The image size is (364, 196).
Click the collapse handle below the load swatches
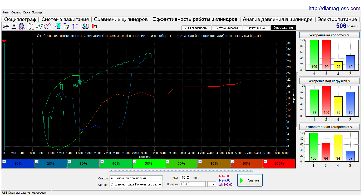coord(181,170)
